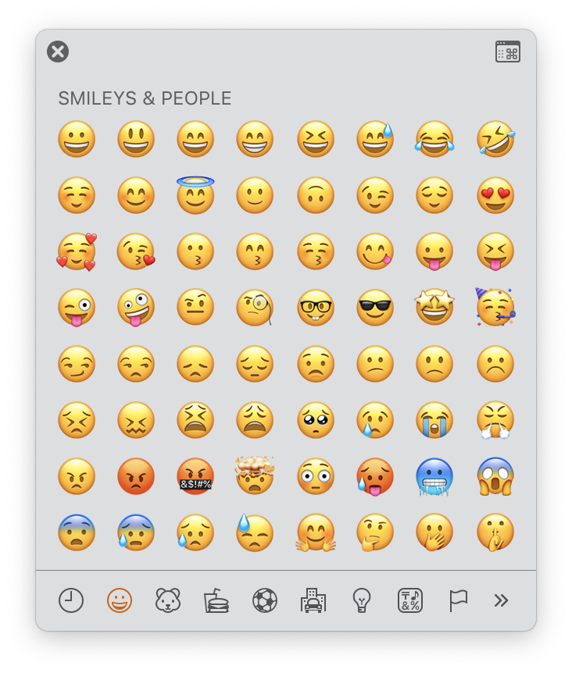Screen dimensions: 572x673
Task: Select the party face with hat emoji
Action: pos(495,308)
